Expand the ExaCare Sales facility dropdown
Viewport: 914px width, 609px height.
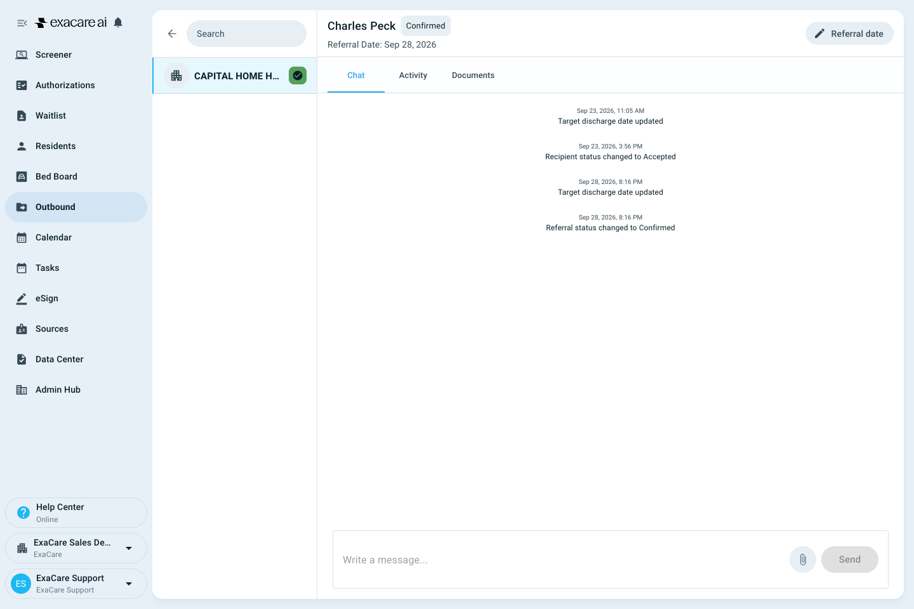coord(129,548)
